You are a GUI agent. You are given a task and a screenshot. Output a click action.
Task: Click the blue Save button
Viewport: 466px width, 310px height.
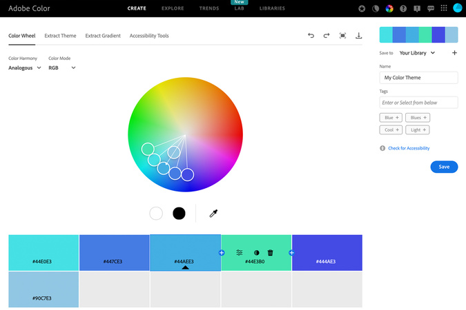(x=444, y=167)
